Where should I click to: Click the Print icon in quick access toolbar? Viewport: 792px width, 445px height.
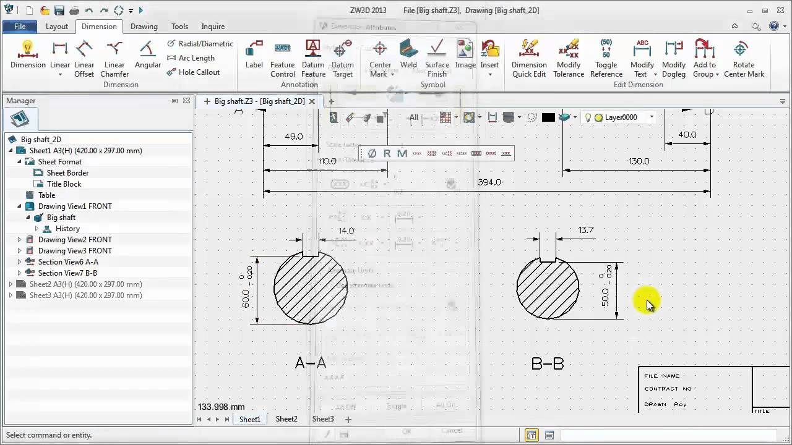[x=74, y=11]
